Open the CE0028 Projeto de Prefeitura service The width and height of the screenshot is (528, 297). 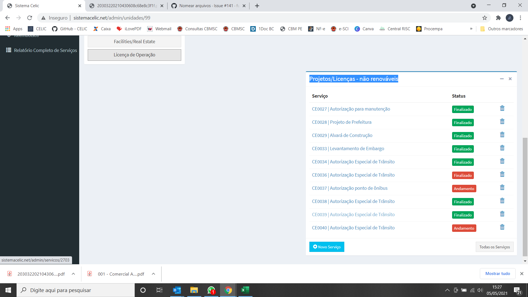(342, 122)
